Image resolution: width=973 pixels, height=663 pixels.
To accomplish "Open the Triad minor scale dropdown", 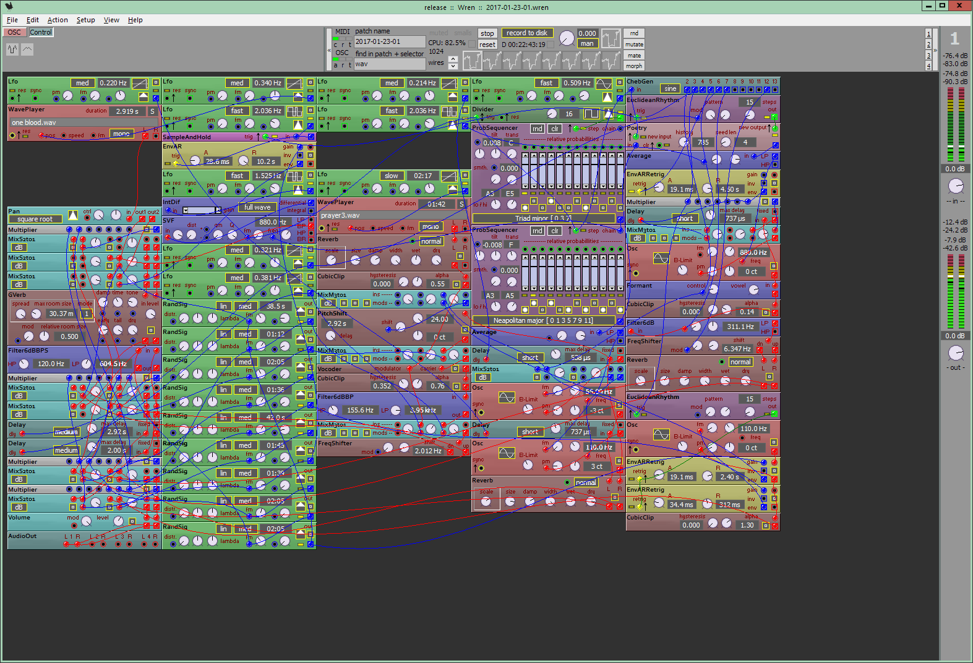I will pos(544,218).
